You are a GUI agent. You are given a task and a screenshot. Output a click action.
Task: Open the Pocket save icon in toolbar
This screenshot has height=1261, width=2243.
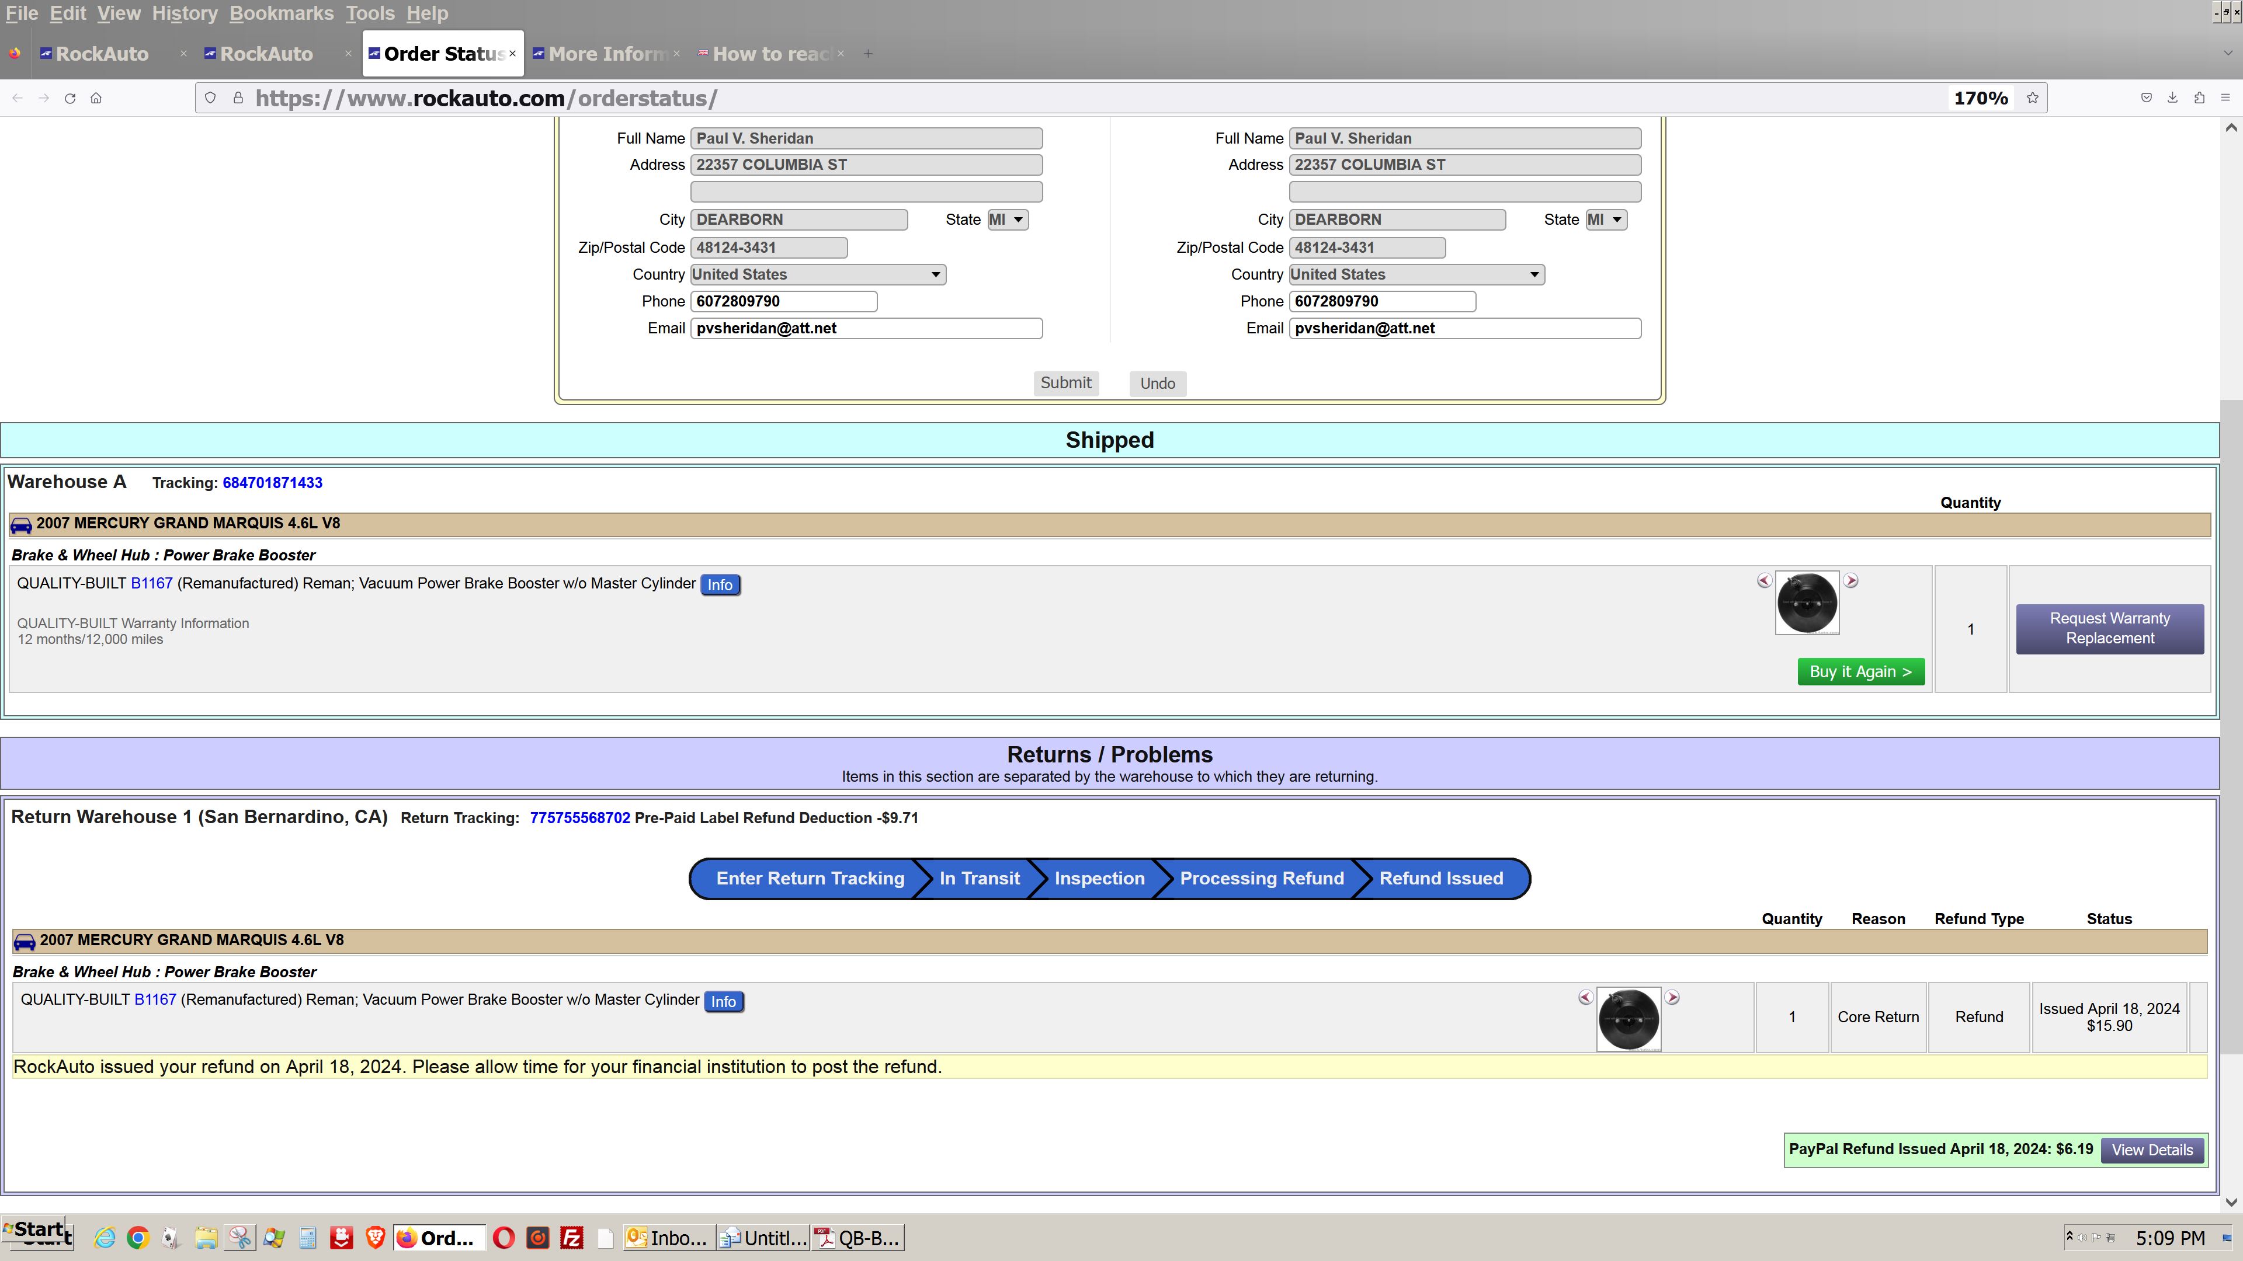2147,98
